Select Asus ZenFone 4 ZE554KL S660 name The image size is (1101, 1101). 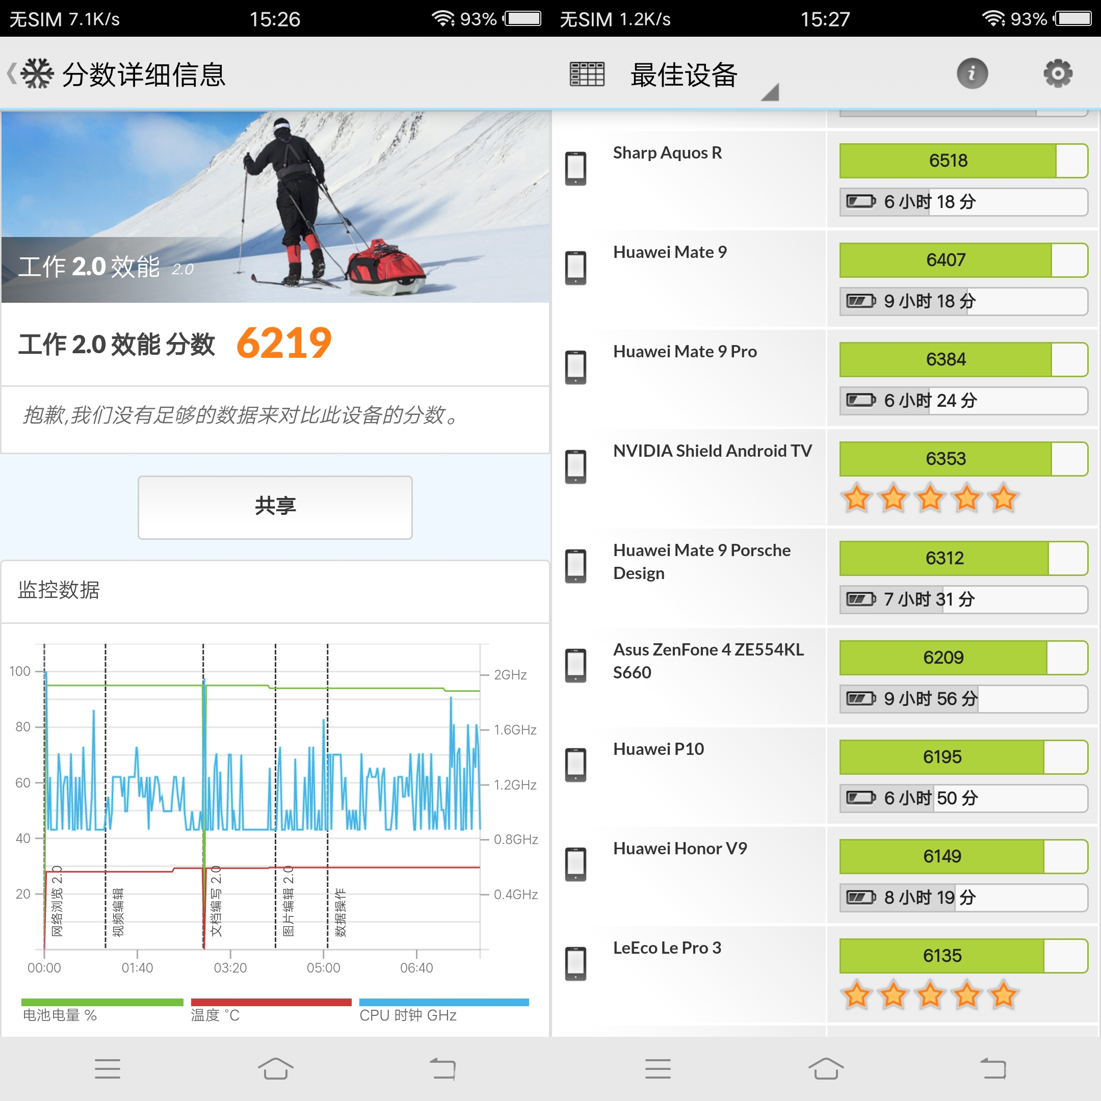pyautogui.click(x=709, y=661)
